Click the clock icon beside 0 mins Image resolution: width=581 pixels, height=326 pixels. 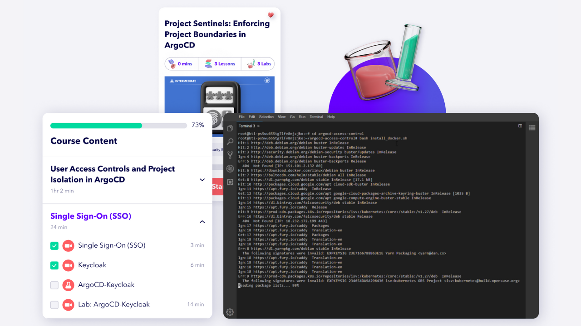[172, 64]
